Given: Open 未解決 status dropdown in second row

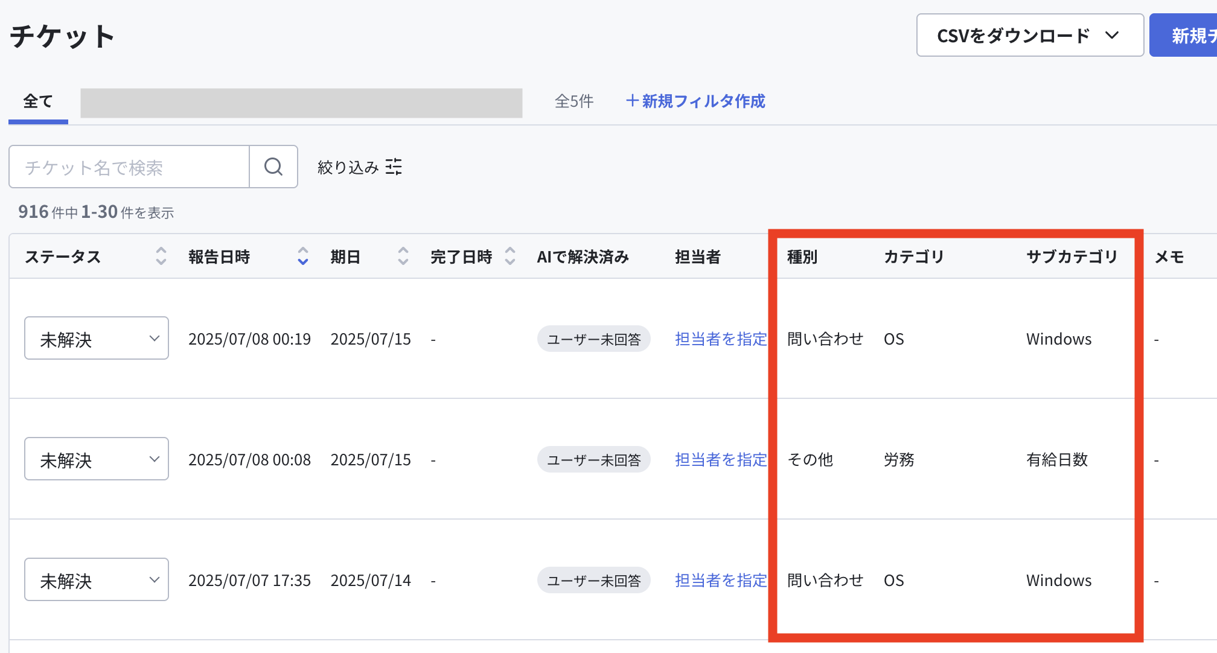Looking at the screenshot, I should (x=97, y=459).
